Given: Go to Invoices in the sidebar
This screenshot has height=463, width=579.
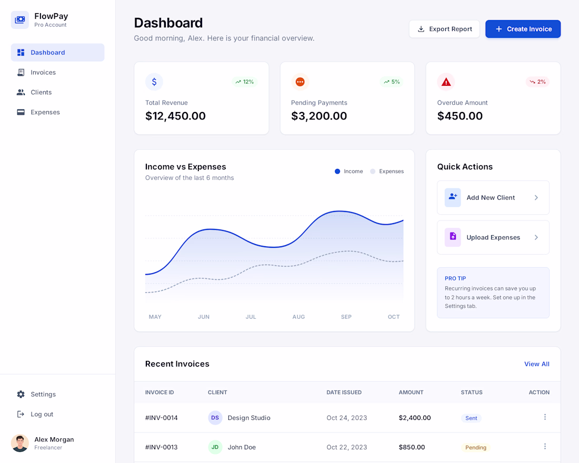Looking at the screenshot, I should click(x=57, y=73).
